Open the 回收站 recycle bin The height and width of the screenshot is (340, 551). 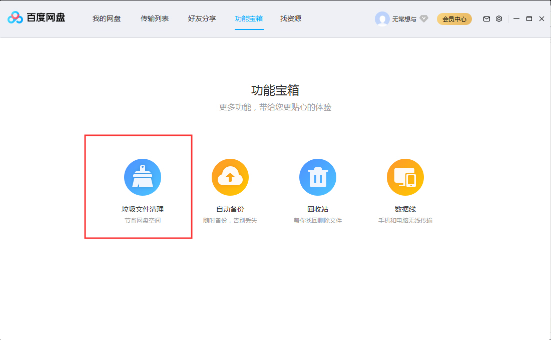click(318, 177)
